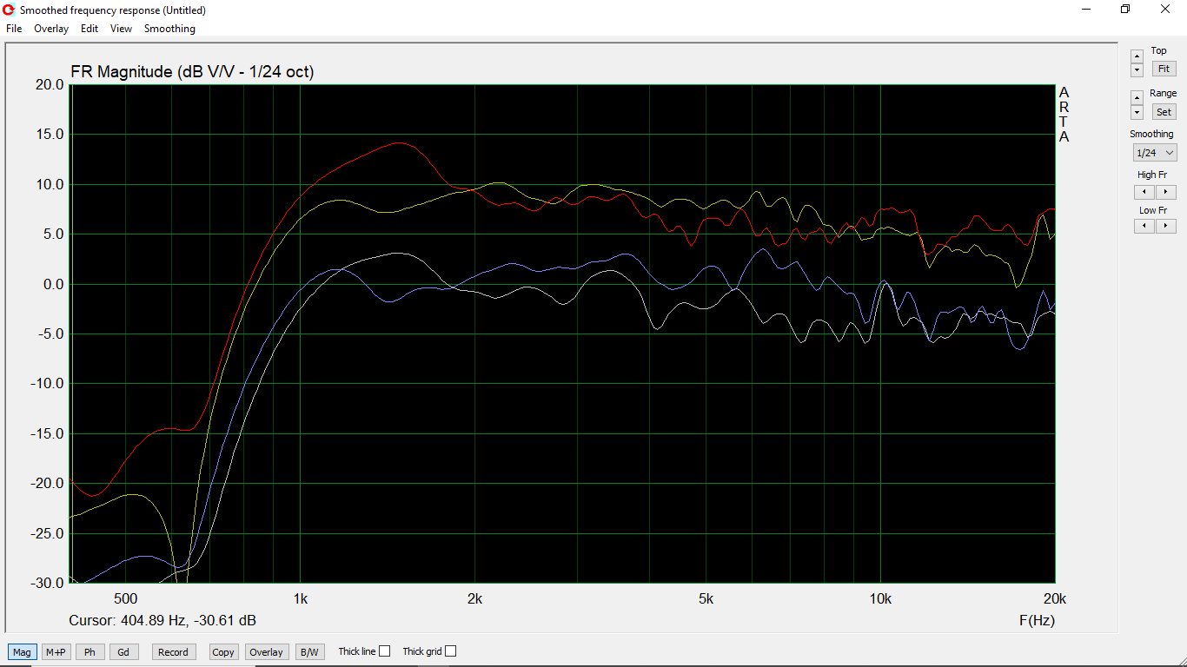Minimize the ARTA window
The width and height of the screenshot is (1187, 667).
1086,10
